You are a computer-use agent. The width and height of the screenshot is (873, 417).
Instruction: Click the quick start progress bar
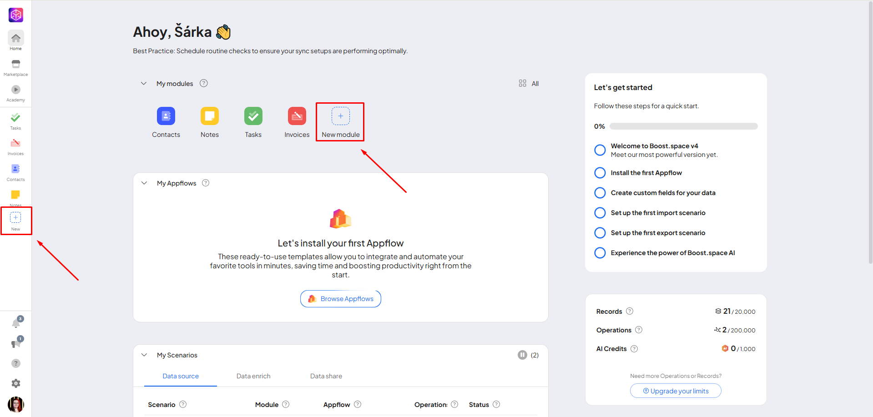tap(684, 126)
